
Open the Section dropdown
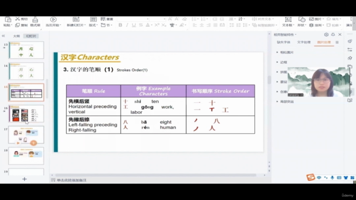coord(107,25)
